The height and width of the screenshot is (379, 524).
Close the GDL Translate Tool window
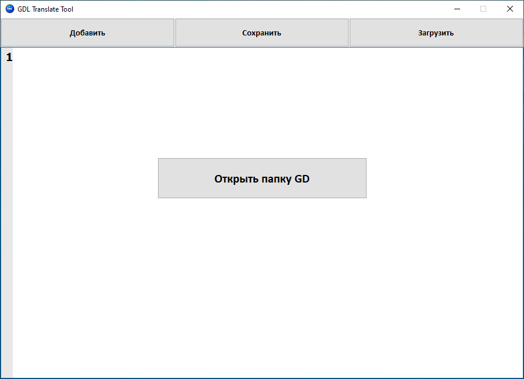(x=509, y=9)
